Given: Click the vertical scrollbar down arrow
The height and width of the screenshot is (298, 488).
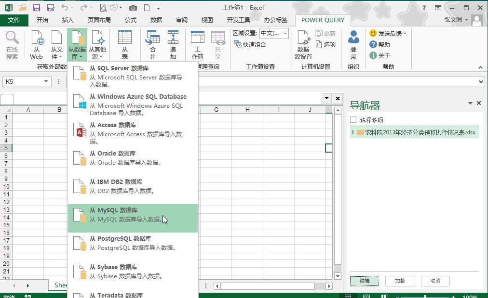Looking at the screenshot, I should click(338, 276).
